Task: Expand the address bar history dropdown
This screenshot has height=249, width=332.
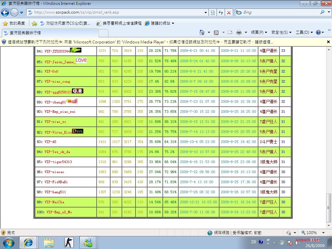Action: coord(206,12)
